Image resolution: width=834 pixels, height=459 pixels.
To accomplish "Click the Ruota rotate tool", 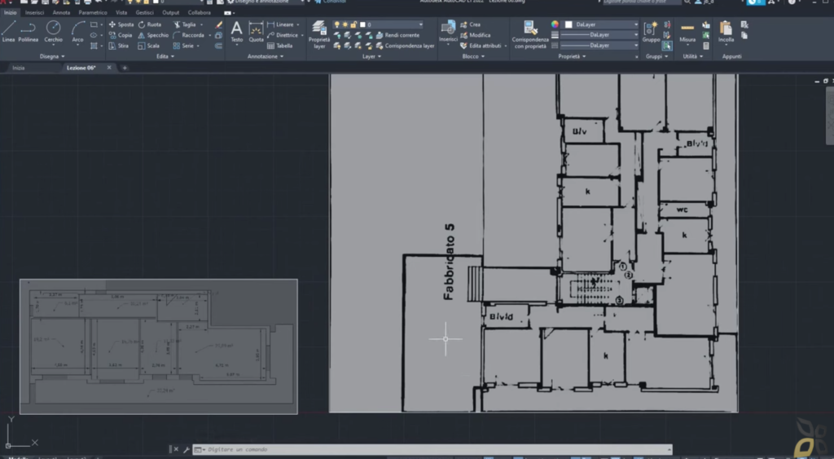I will point(150,24).
